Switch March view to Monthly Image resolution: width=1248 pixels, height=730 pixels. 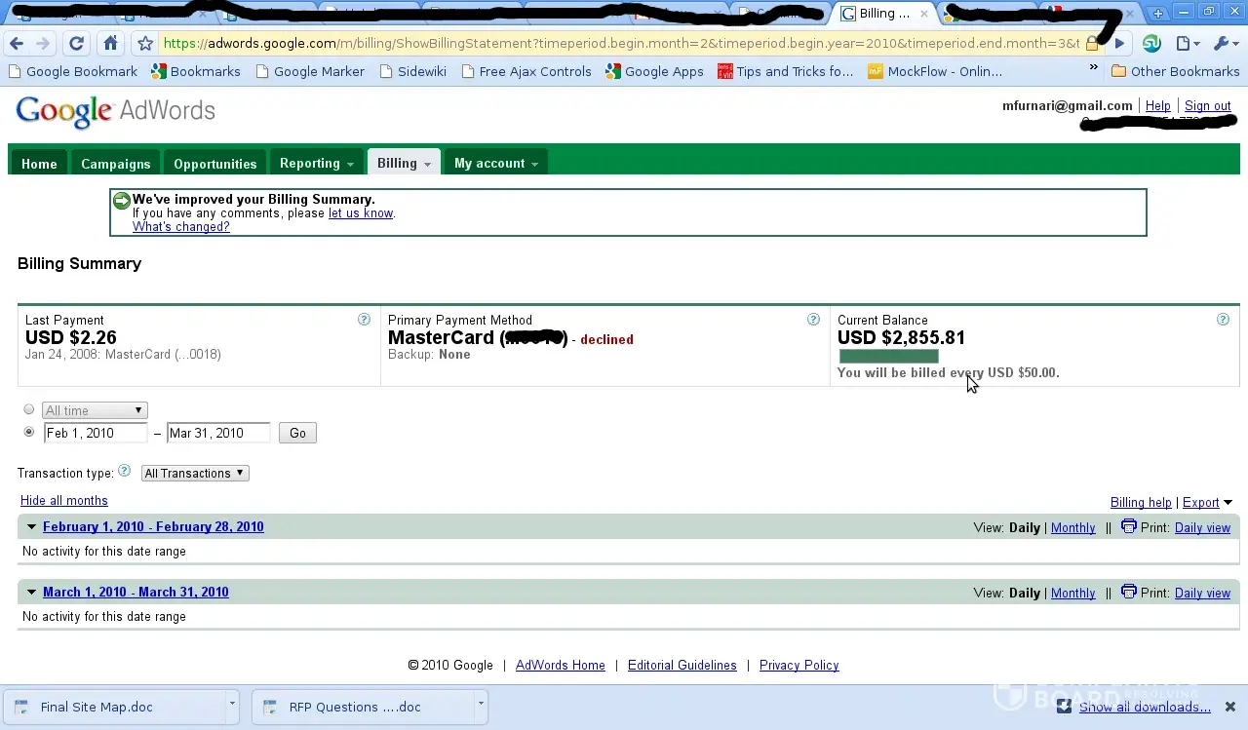click(x=1072, y=593)
